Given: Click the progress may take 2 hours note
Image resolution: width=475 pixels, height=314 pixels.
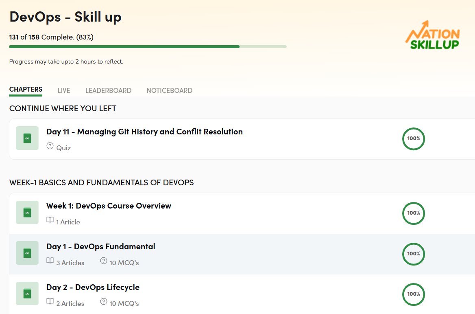Looking at the screenshot, I should tap(66, 61).
